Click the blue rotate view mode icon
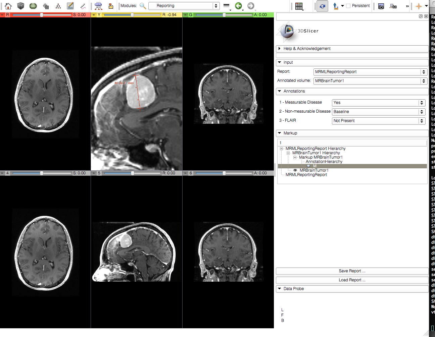The width and height of the screenshot is (435, 337). pyautogui.click(x=322, y=6)
